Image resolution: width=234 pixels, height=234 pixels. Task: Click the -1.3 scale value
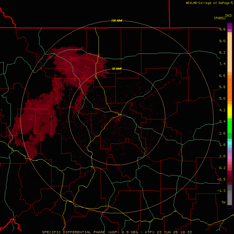(x=221, y=191)
